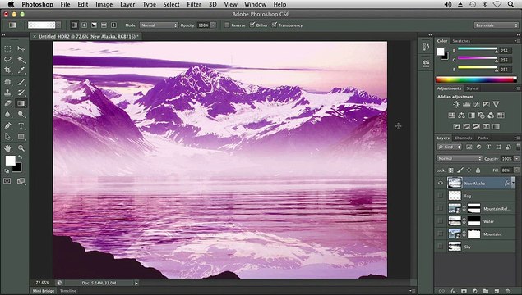This screenshot has width=522, height=295.
Task: Open the gradient Mode dropdown
Action: 159,25
